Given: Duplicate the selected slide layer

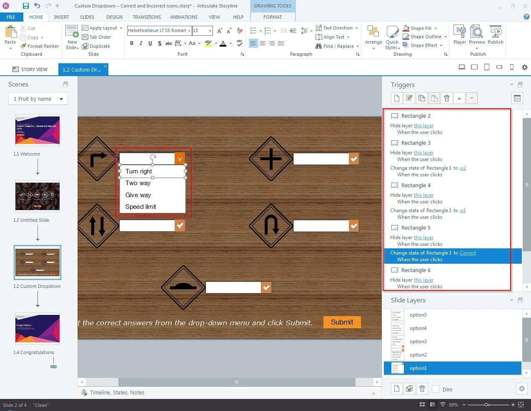Looking at the screenshot, I should coord(409,389).
